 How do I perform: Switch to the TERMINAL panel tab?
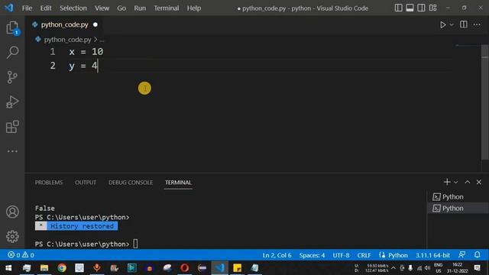pyautogui.click(x=178, y=183)
